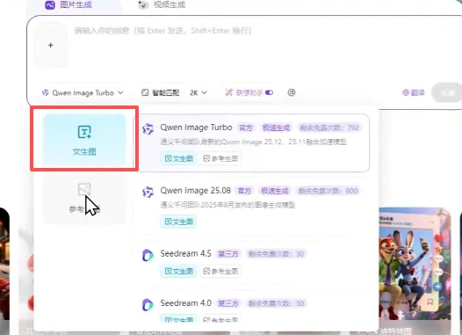Click the Seedream 4.5 logo icon
Viewport: 462px width, 335px height.
(x=148, y=255)
